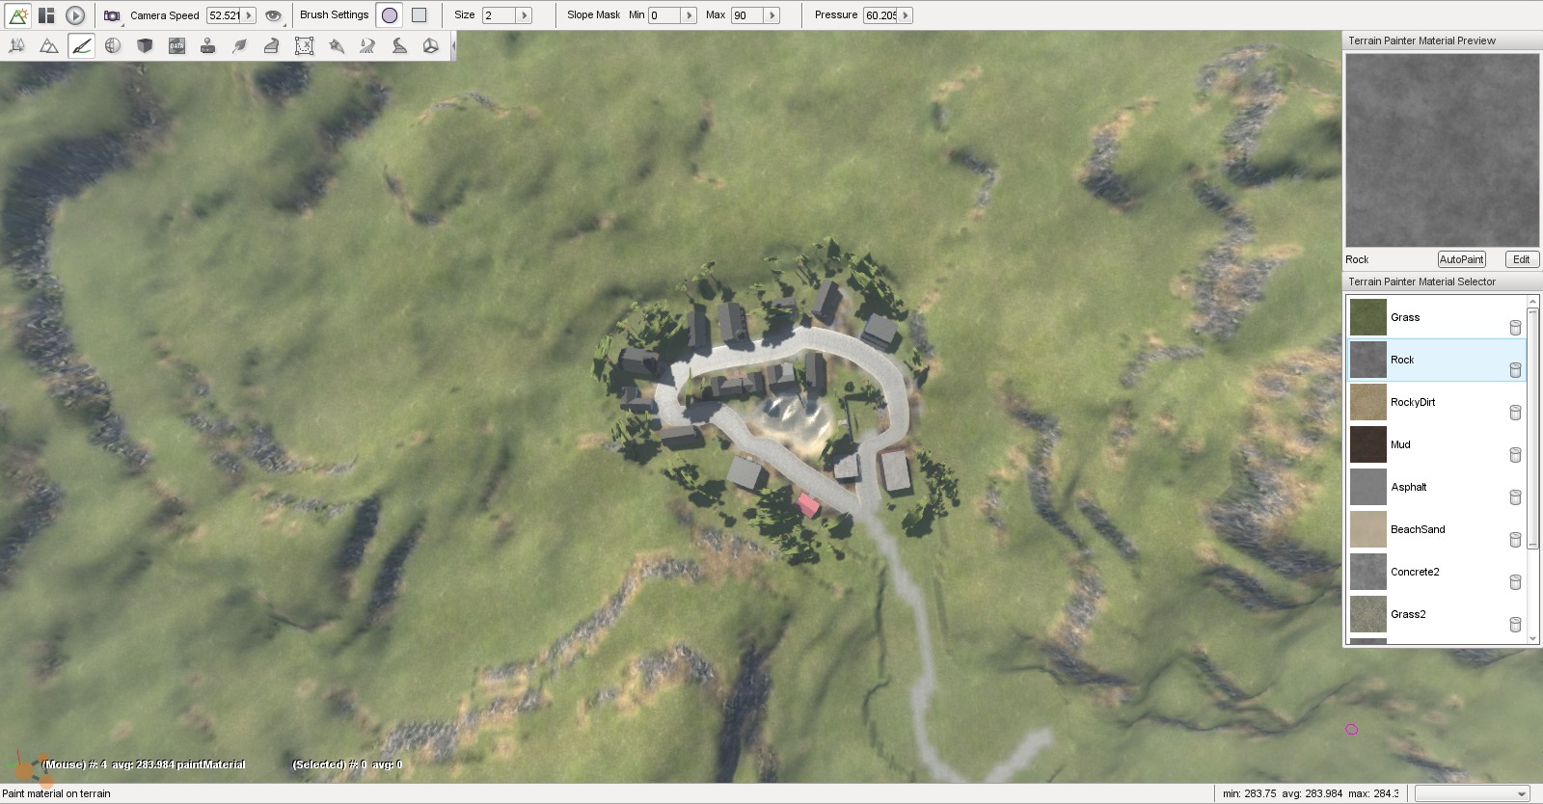Click the Slope Mask Min field
1543x804 pixels.
coord(664,15)
